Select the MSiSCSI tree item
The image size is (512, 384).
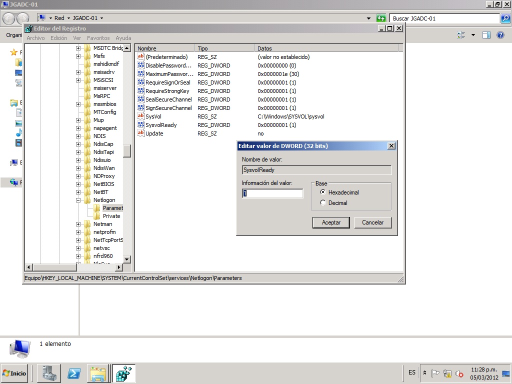(103, 80)
